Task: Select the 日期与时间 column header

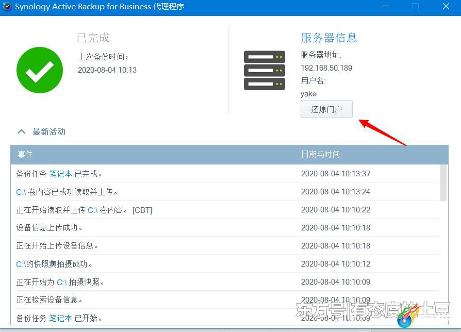Action: 320,154
